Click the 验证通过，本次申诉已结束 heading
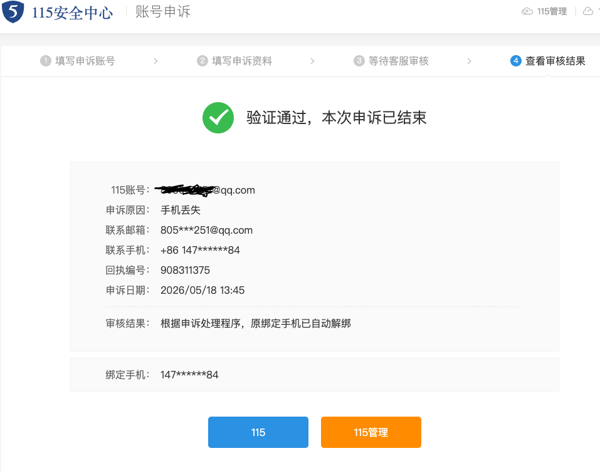 [336, 118]
